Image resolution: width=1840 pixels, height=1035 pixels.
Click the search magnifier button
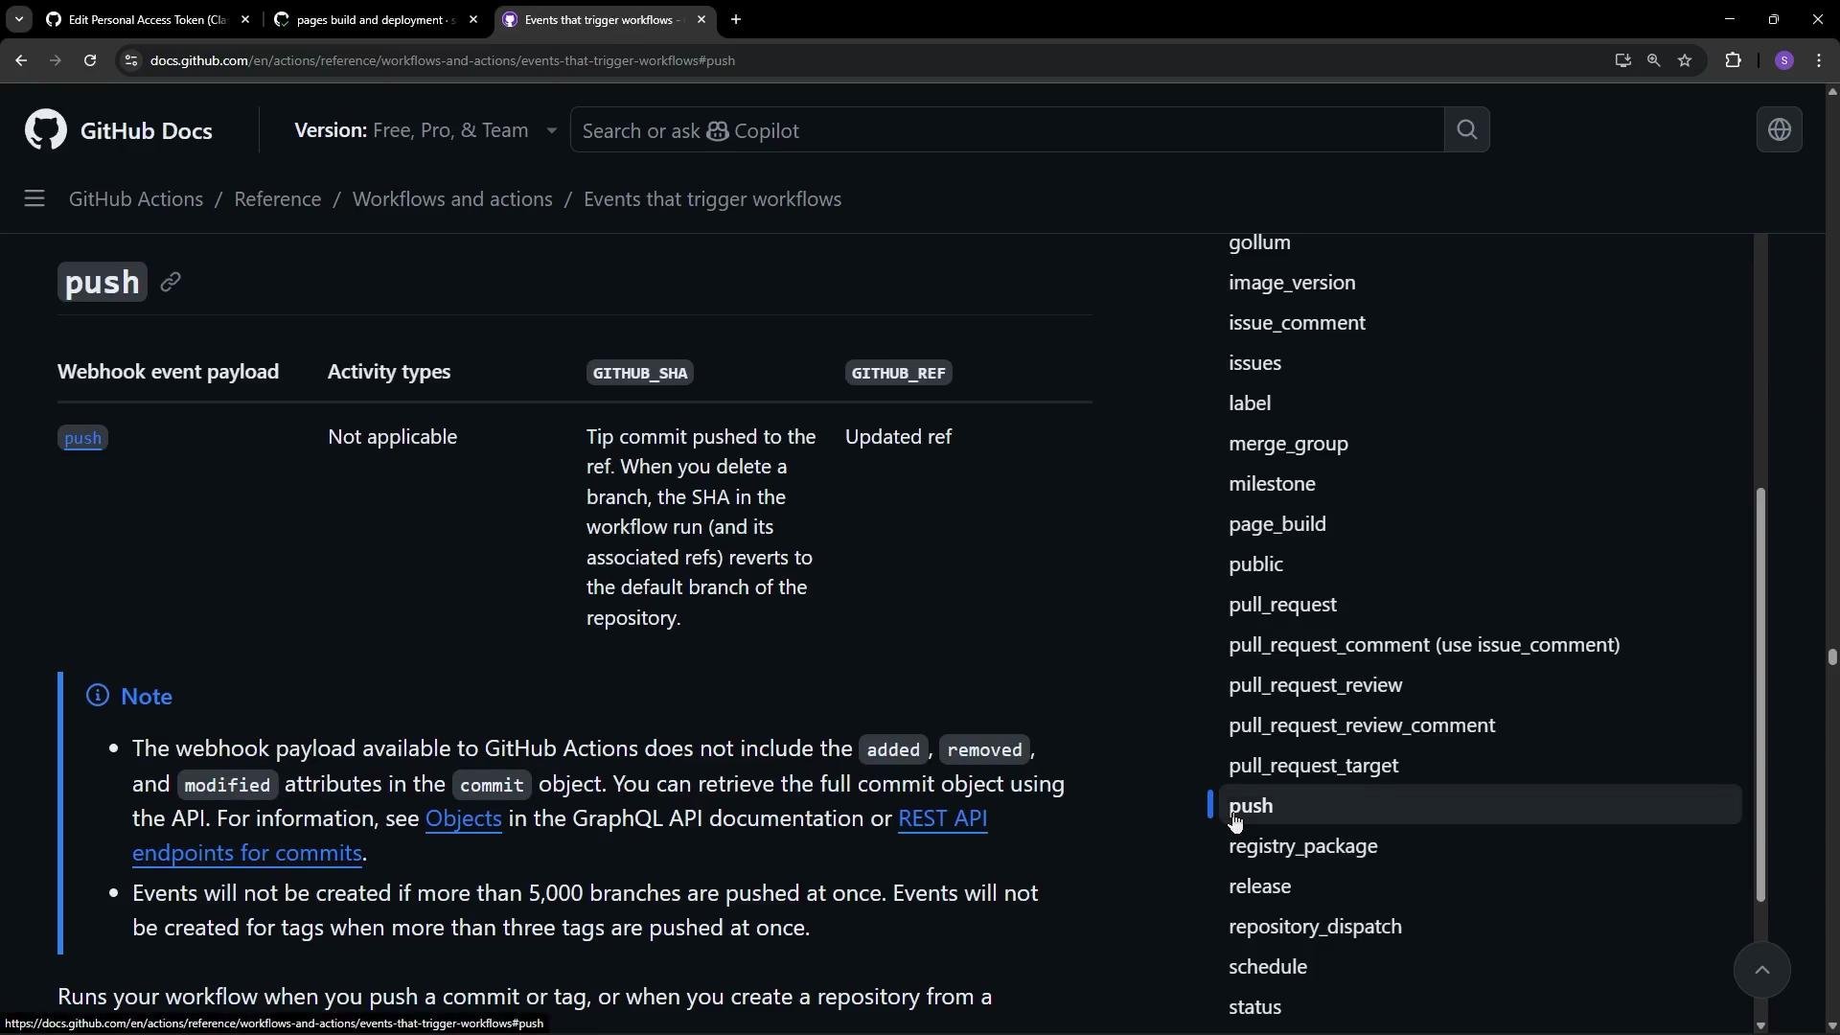click(x=1466, y=129)
